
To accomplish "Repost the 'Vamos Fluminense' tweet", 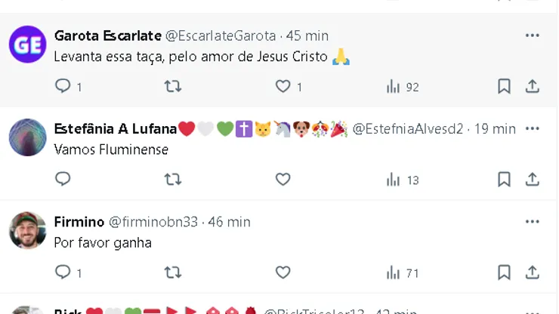I will tap(173, 180).
